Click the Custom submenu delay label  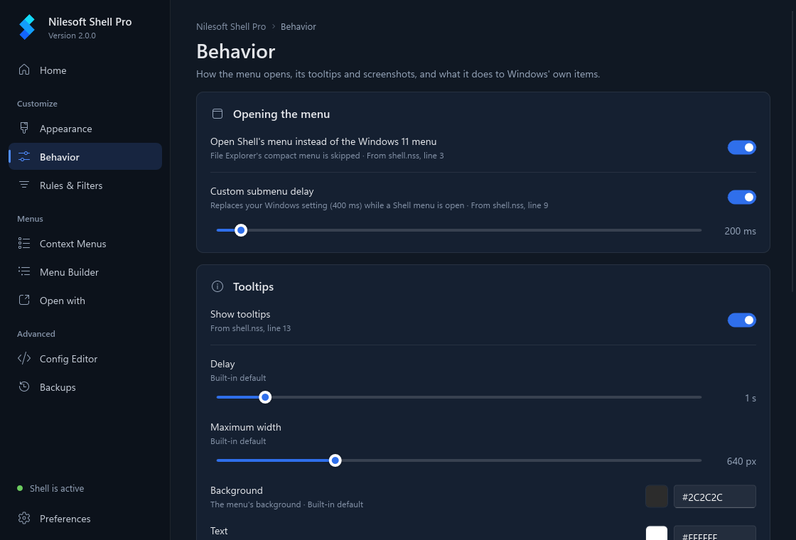tap(262, 191)
